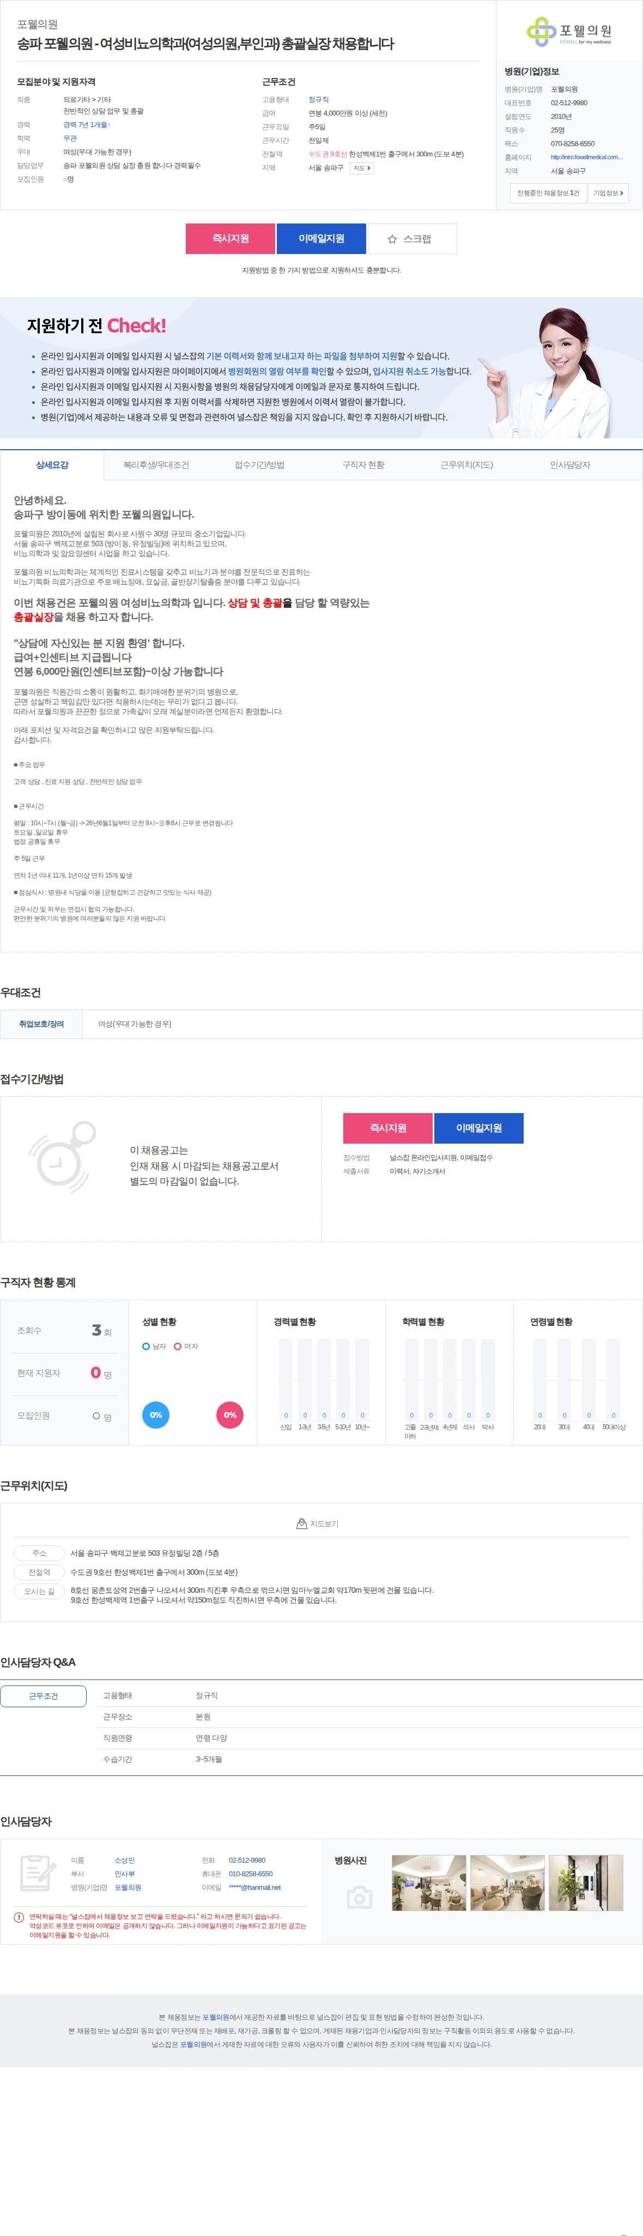Switch to the 근무위치(지도) tab
This screenshot has height=2236, width=643.
coord(467,466)
